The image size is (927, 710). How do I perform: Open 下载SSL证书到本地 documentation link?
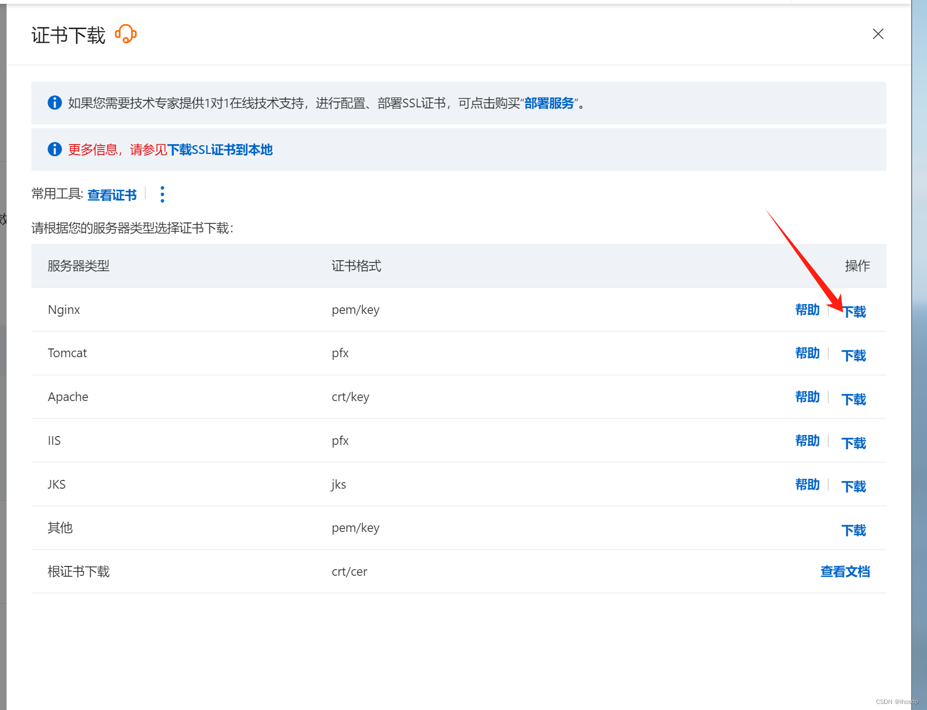click(x=220, y=150)
